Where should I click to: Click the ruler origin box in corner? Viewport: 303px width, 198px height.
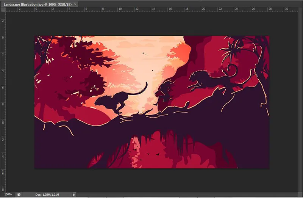point(3,10)
